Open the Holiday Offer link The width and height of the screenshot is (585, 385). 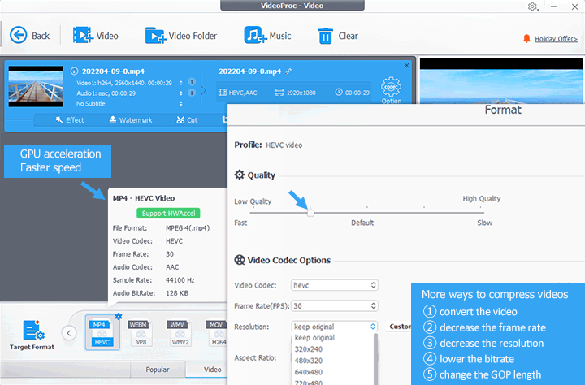556,39
